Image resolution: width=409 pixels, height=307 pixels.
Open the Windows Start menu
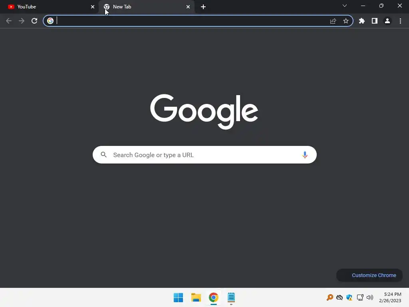click(179, 297)
